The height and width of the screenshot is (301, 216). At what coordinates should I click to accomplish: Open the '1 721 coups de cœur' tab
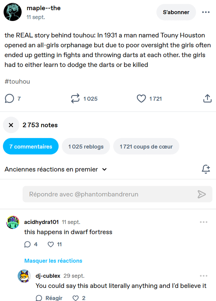click(146, 146)
